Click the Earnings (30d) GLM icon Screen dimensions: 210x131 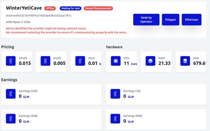pos(11,119)
